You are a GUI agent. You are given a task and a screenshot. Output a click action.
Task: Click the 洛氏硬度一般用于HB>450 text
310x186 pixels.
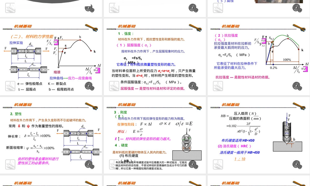239,153
